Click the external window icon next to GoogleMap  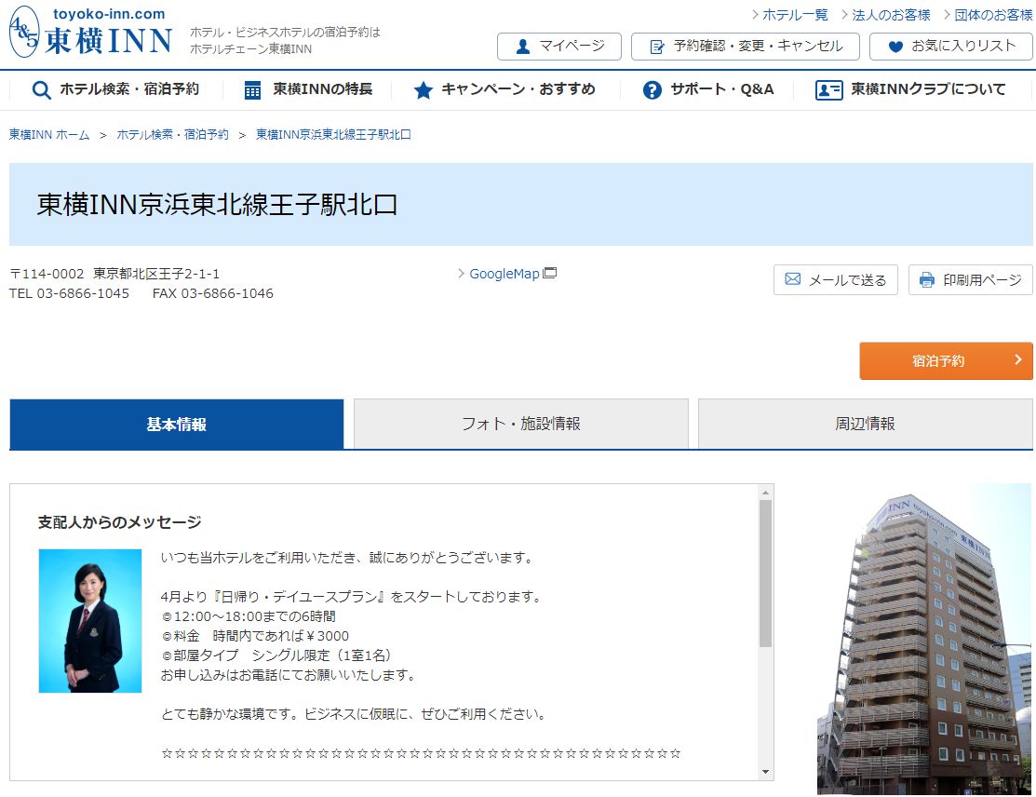(x=550, y=273)
